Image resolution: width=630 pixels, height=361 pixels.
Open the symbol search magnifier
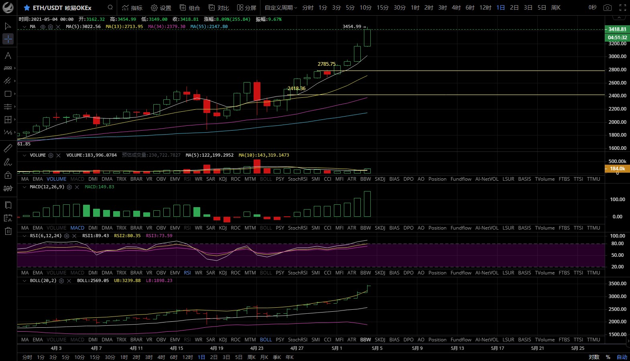pyautogui.click(x=110, y=8)
